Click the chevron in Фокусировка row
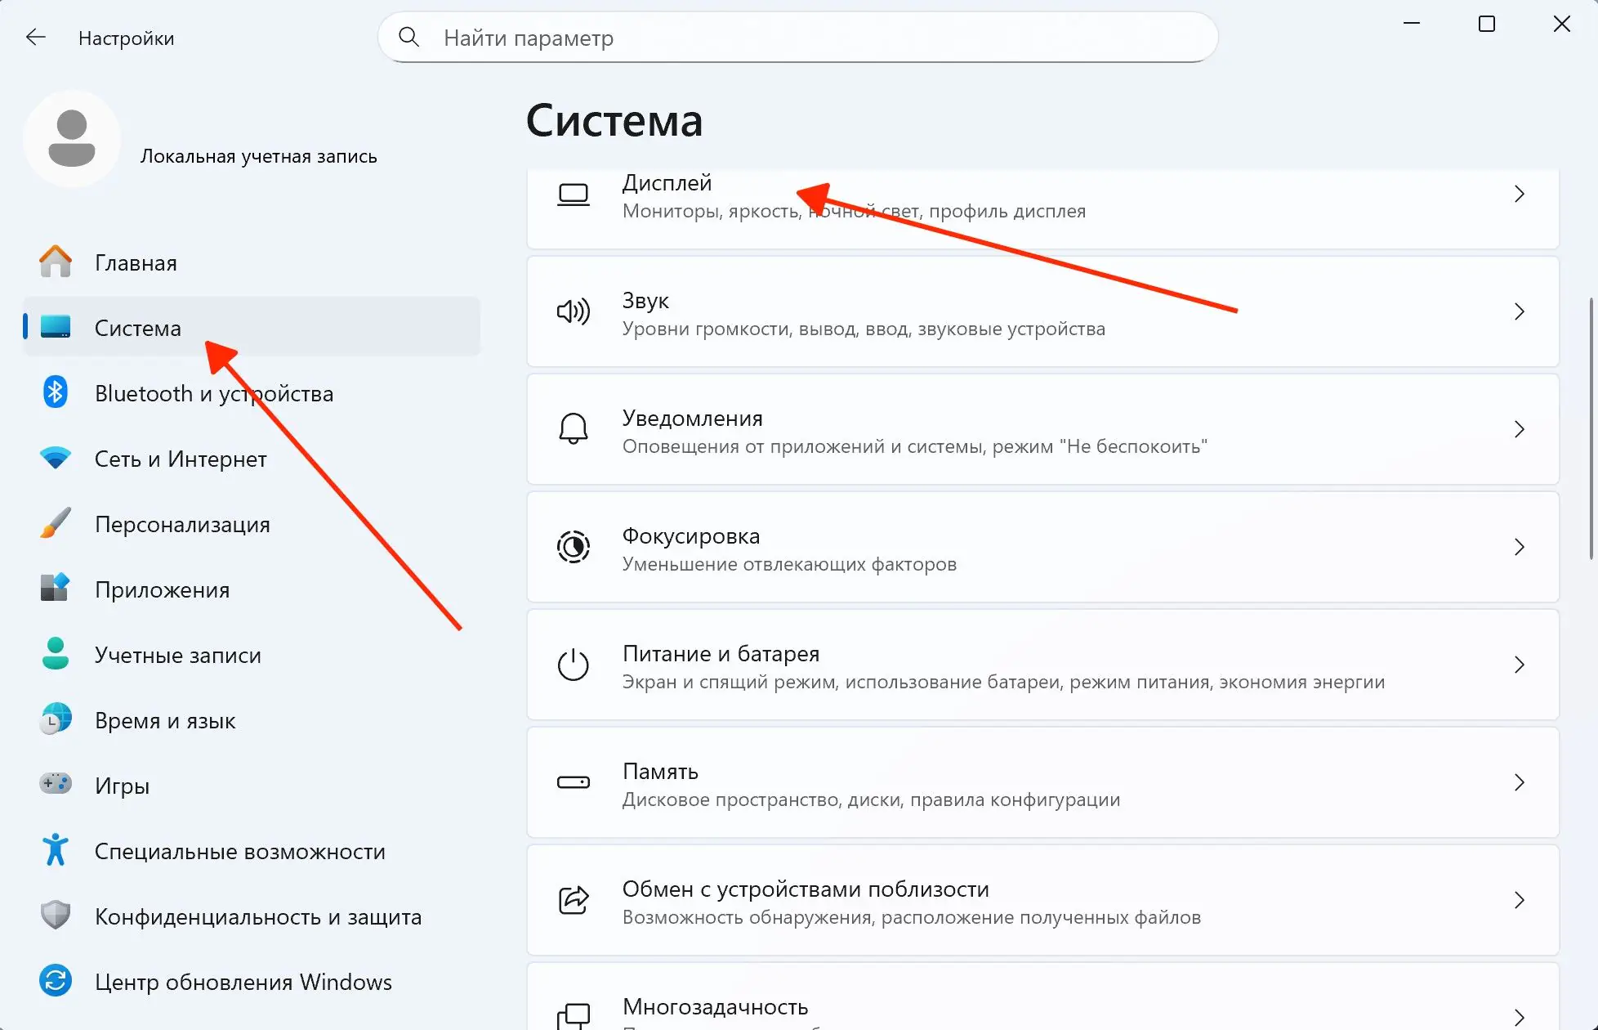This screenshot has width=1598, height=1030. tap(1519, 547)
